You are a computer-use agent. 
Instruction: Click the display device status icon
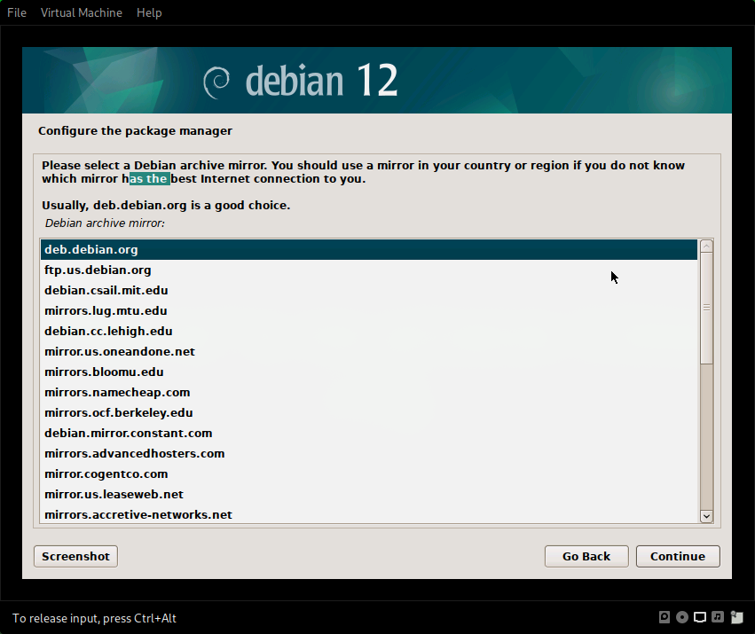[x=700, y=617]
